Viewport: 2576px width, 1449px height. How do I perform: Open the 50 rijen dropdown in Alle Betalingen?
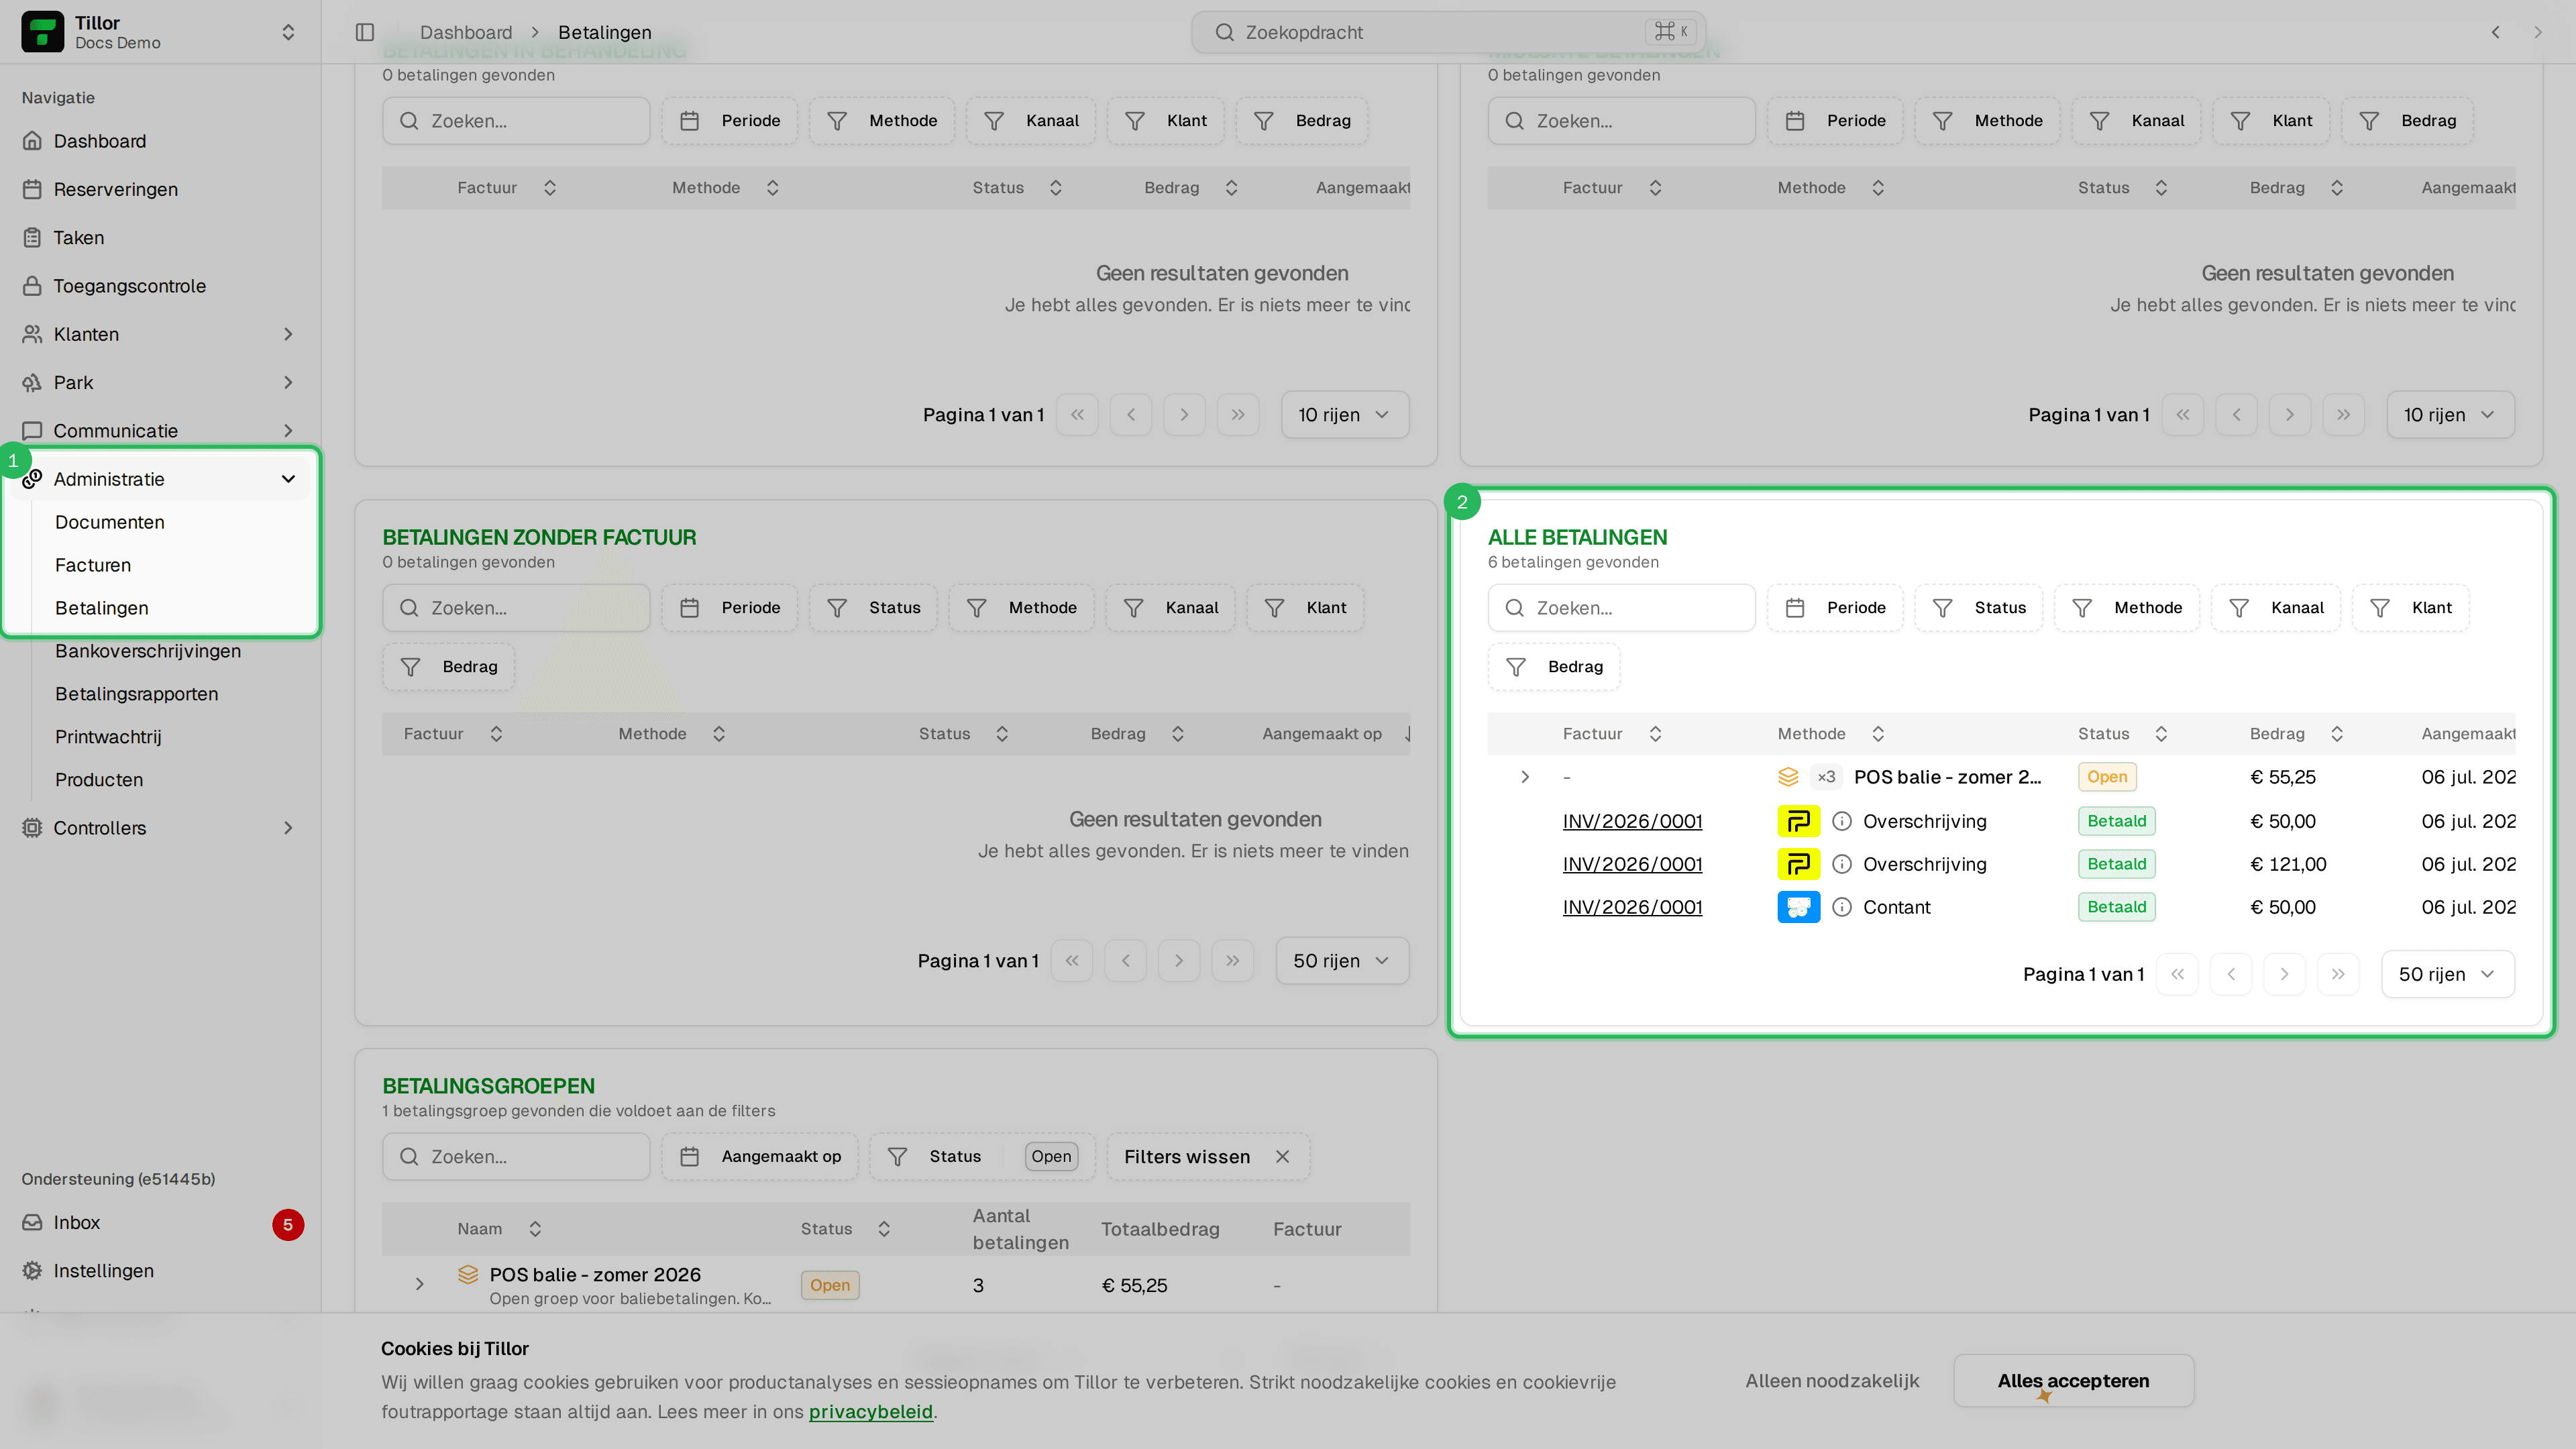2447,974
